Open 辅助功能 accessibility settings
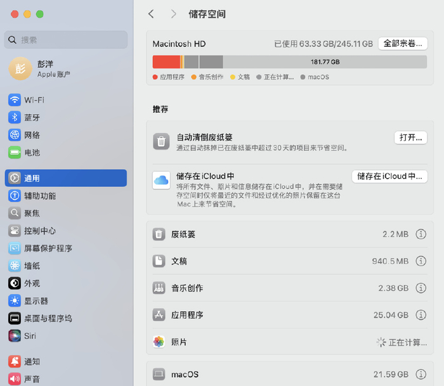The width and height of the screenshot is (444, 386). tap(66, 196)
